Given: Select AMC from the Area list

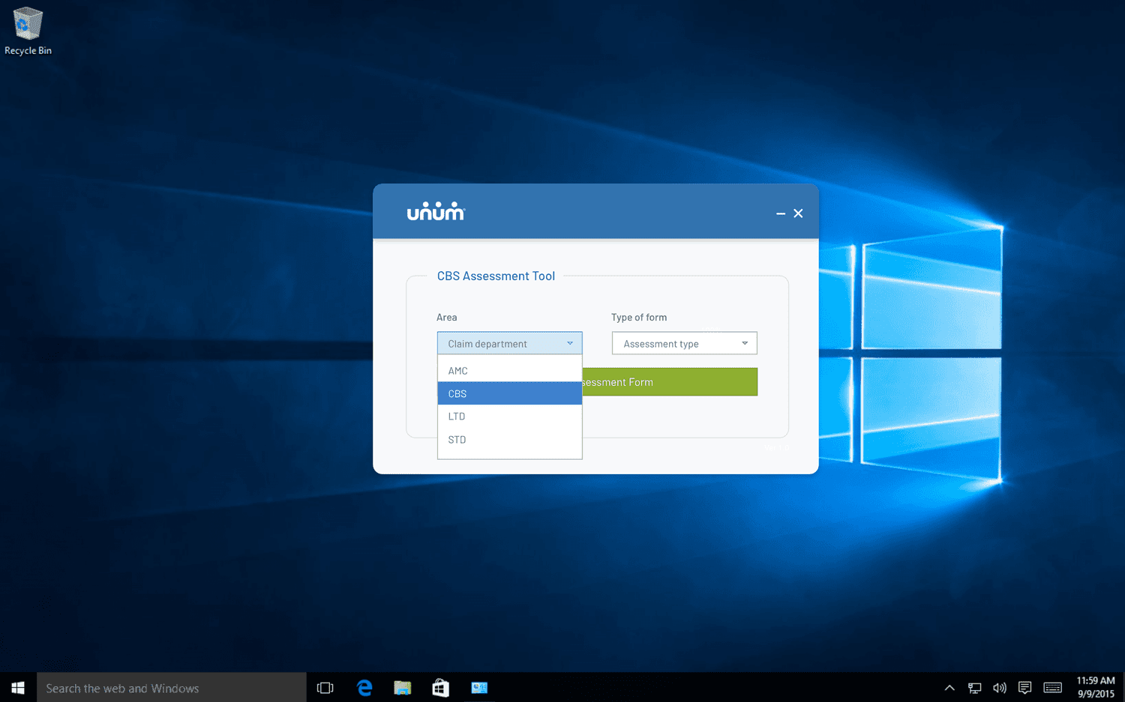Looking at the screenshot, I should pos(509,371).
